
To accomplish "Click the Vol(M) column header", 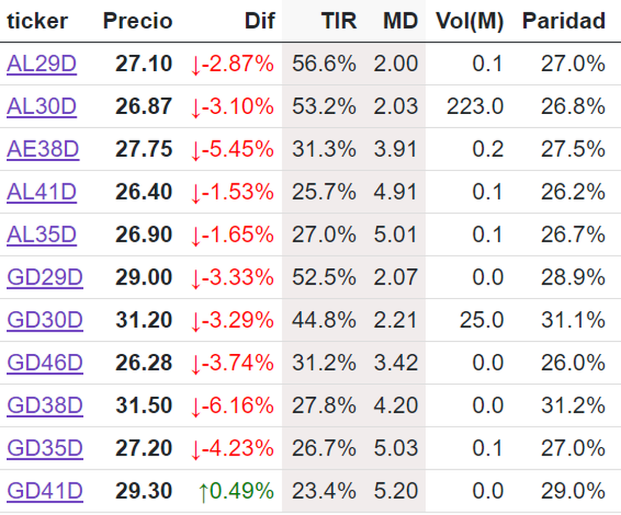I will coord(469,21).
